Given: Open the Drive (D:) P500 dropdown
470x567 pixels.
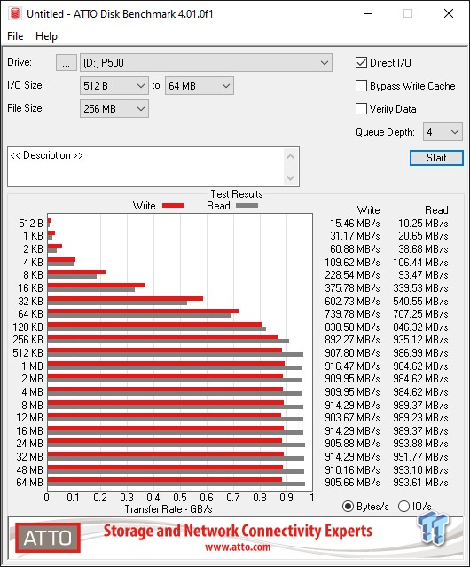Looking at the screenshot, I should 206,63.
